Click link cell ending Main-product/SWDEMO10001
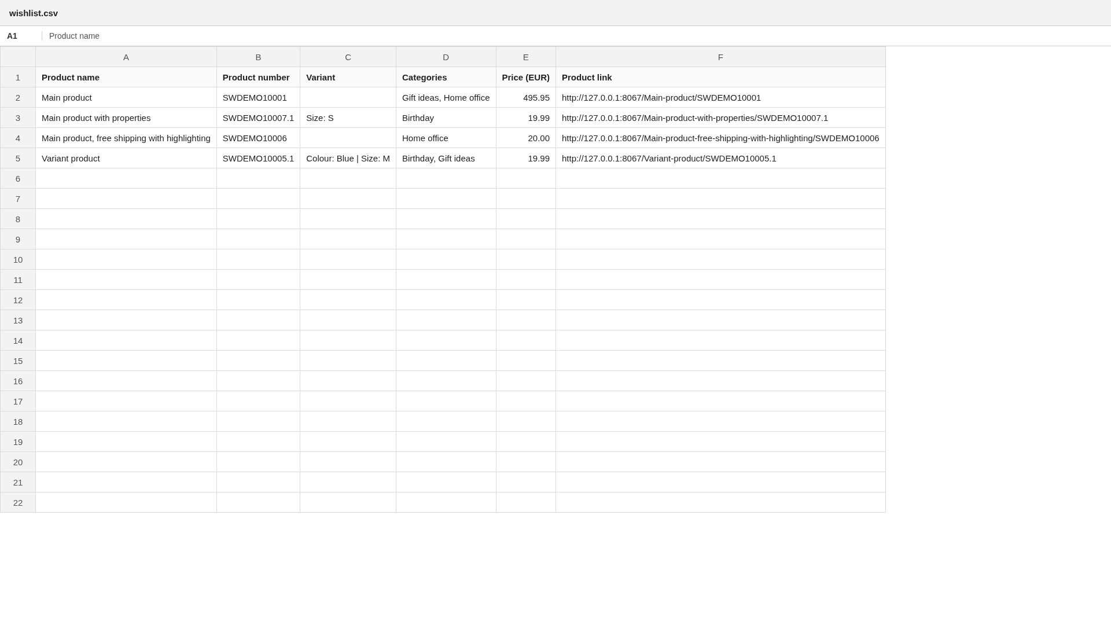The width and height of the screenshot is (1111, 625). point(720,97)
